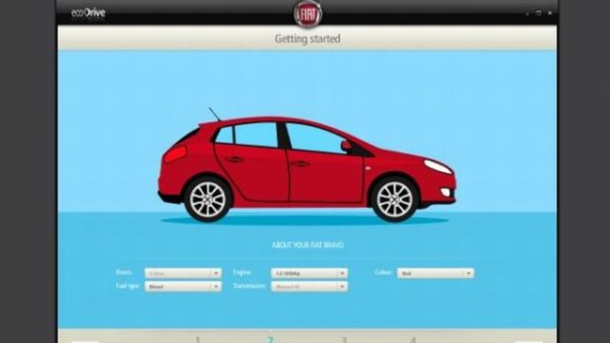The image size is (610, 343).
Task: Click the round red Fiat badge
Action: click(x=307, y=14)
